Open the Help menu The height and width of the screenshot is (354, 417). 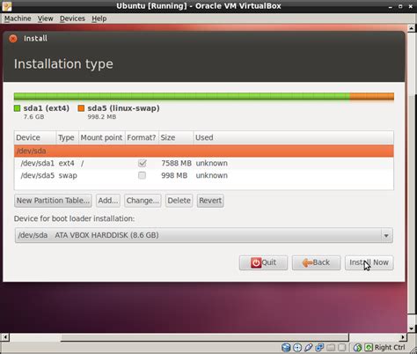[x=99, y=18]
